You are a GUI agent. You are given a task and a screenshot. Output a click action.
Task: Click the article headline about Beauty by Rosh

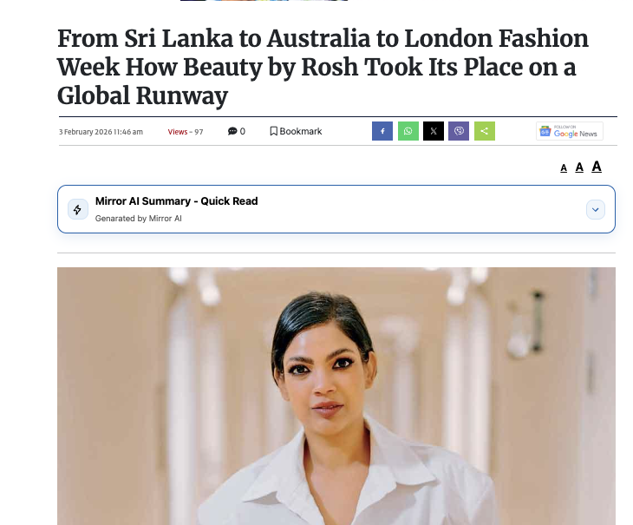323,67
